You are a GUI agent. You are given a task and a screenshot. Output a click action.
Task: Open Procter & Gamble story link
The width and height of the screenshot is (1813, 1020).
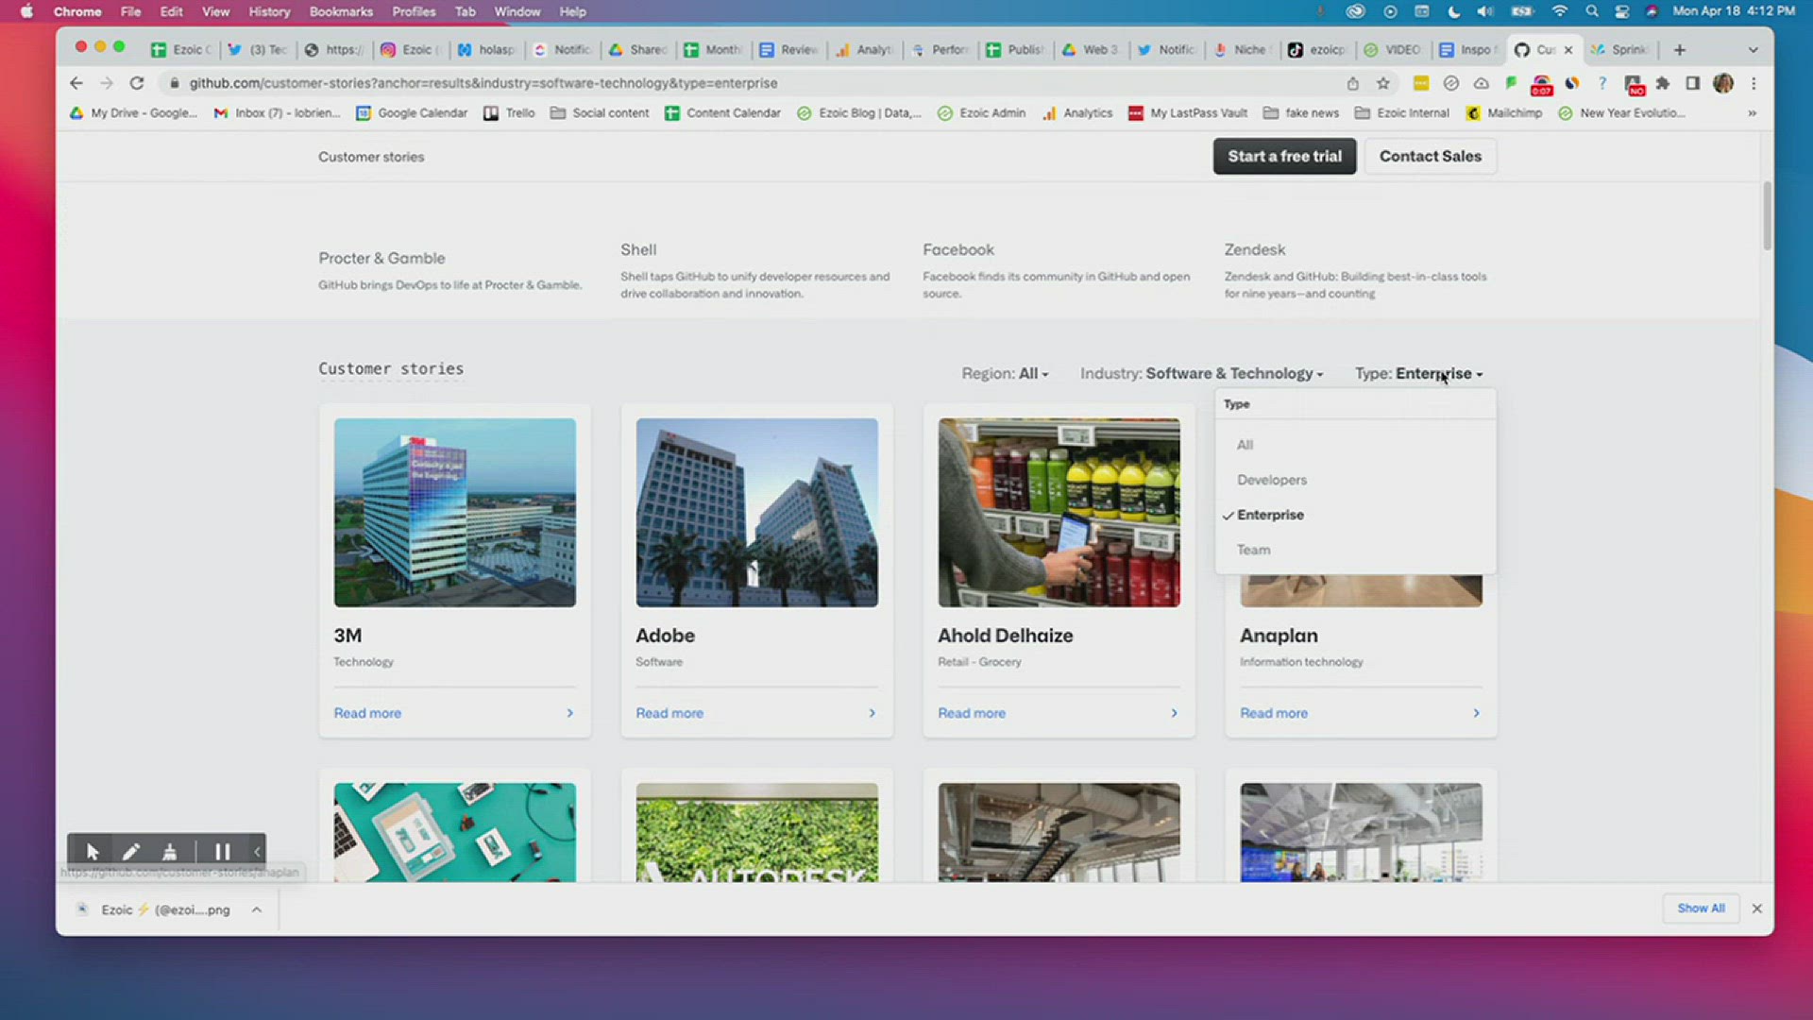(381, 258)
